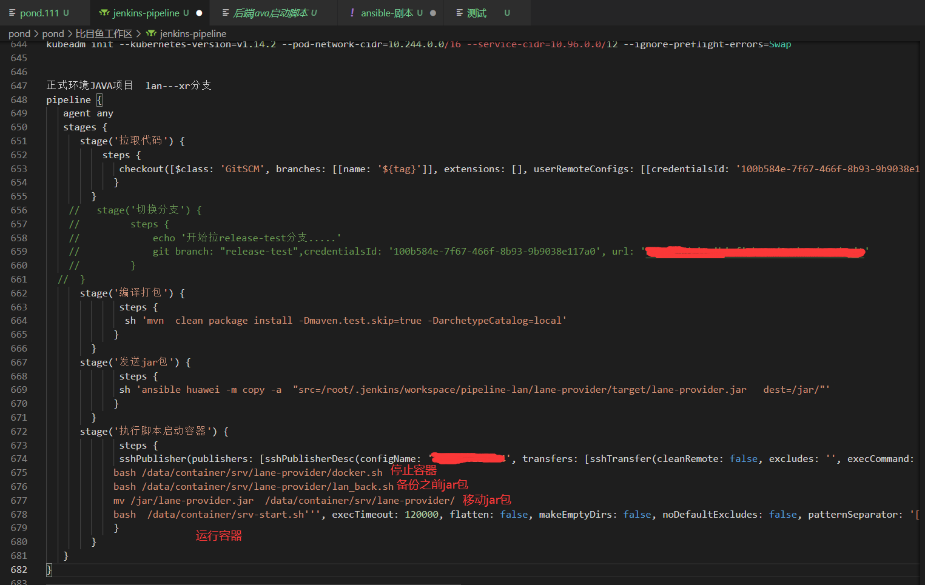The width and height of the screenshot is (925, 585).
Task: Click line number 651
Action: [19, 141]
